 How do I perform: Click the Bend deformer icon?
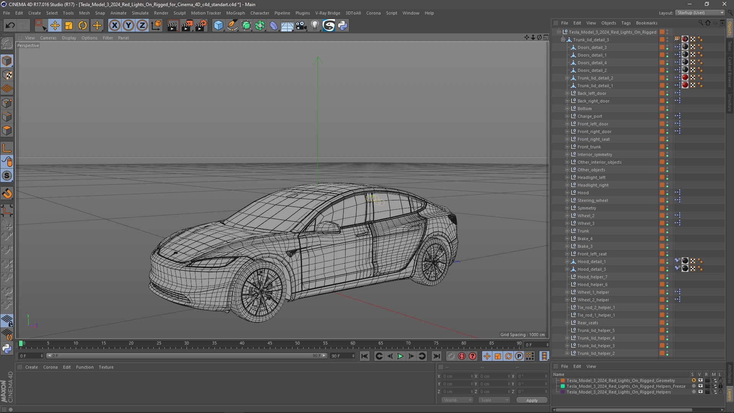(274, 26)
